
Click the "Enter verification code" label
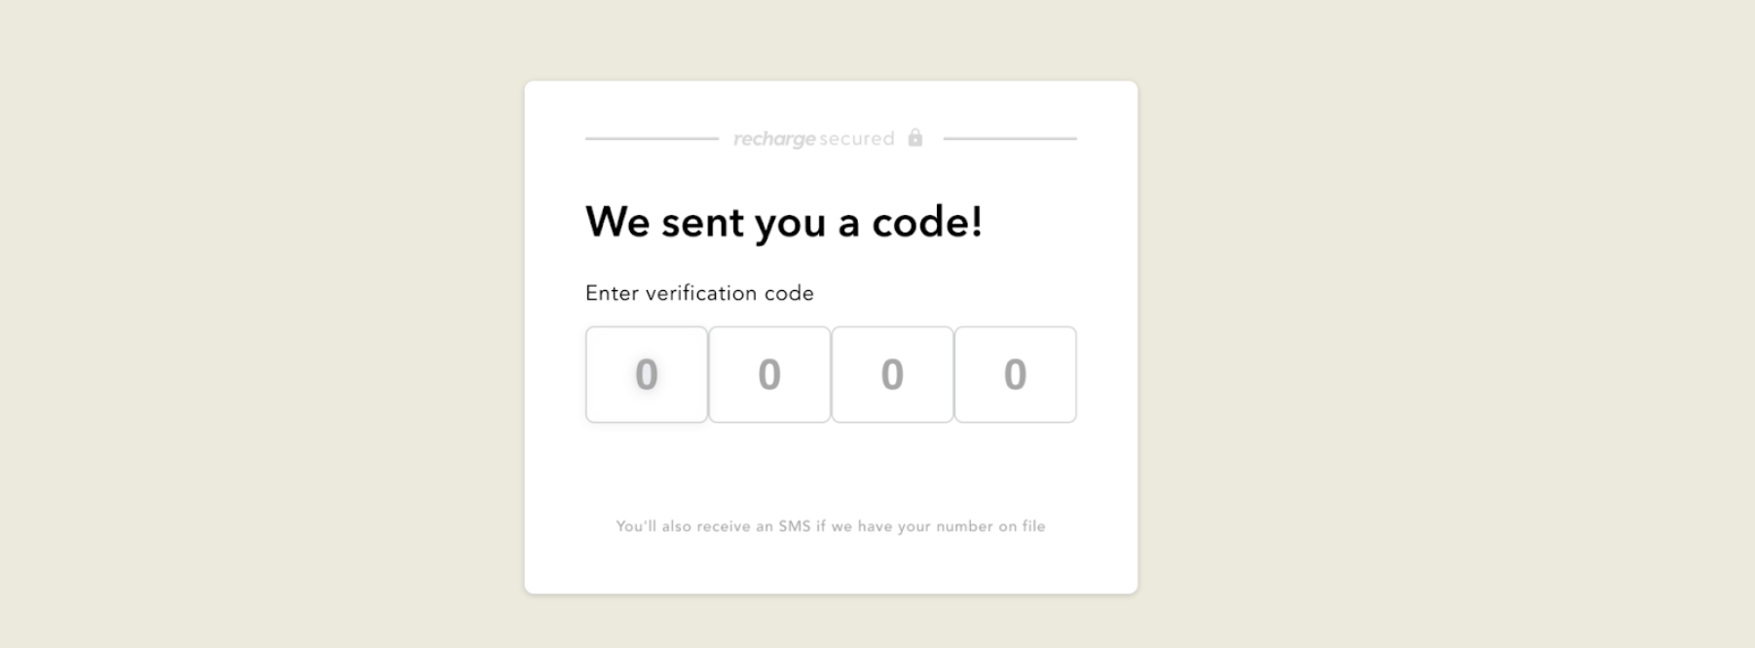click(699, 293)
